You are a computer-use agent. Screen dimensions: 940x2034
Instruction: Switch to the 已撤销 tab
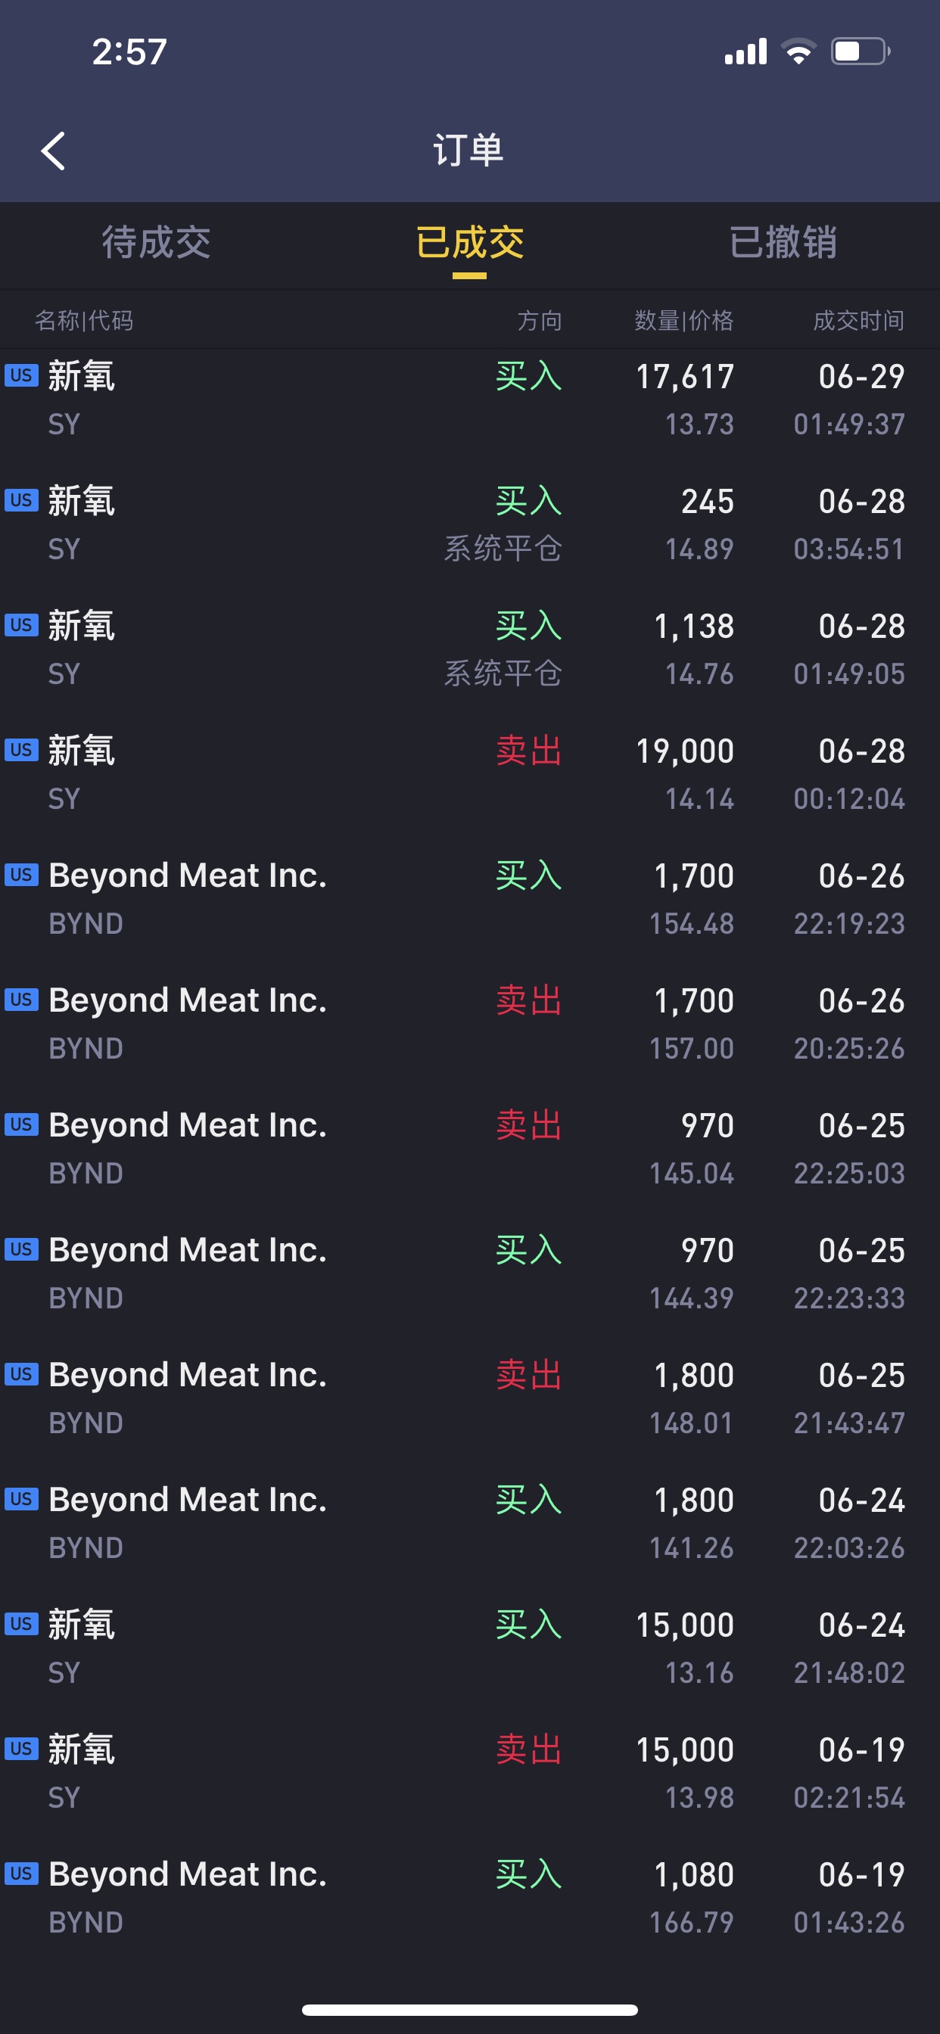pos(783,242)
